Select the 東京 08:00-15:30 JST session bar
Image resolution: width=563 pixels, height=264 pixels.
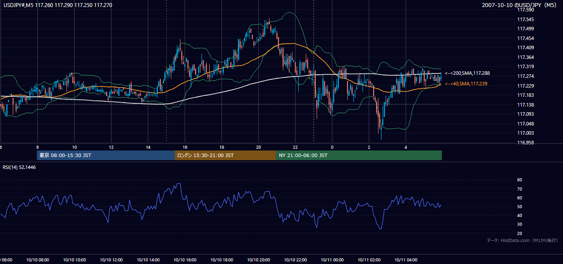pos(106,155)
